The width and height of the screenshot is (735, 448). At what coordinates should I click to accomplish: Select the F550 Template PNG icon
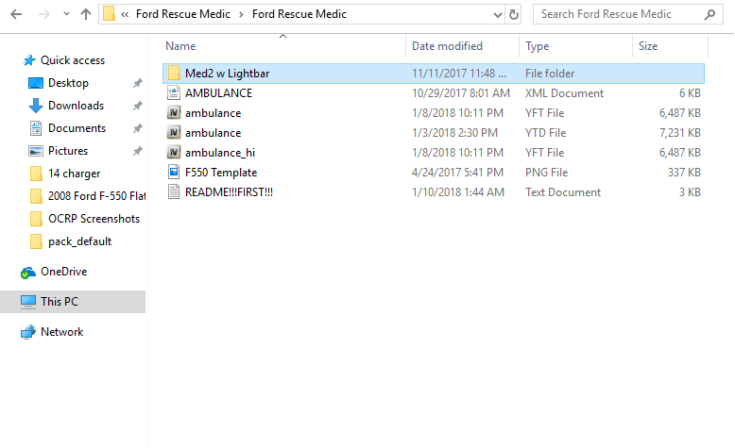coord(174,173)
